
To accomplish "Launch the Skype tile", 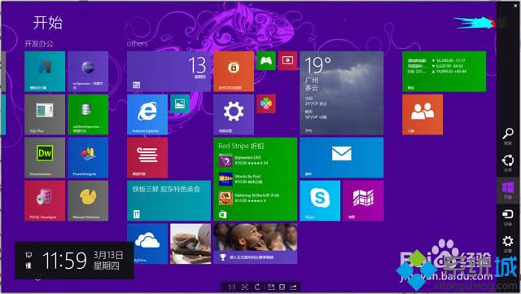I will pos(320,201).
